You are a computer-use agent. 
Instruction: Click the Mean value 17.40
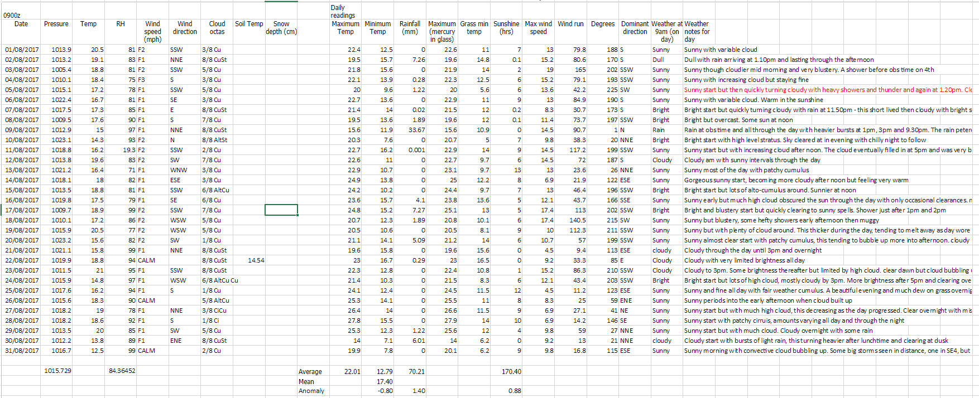click(384, 382)
